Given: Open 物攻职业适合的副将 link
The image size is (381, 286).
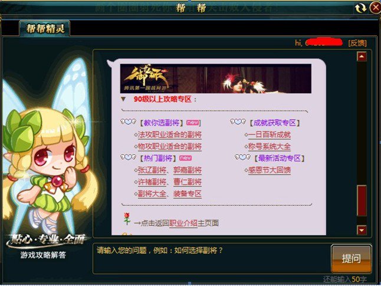Looking at the screenshot, I should click(170, 146).
